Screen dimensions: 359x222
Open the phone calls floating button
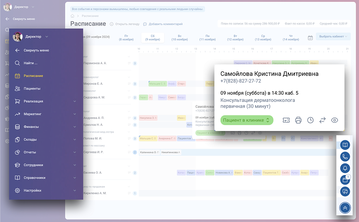345,157
